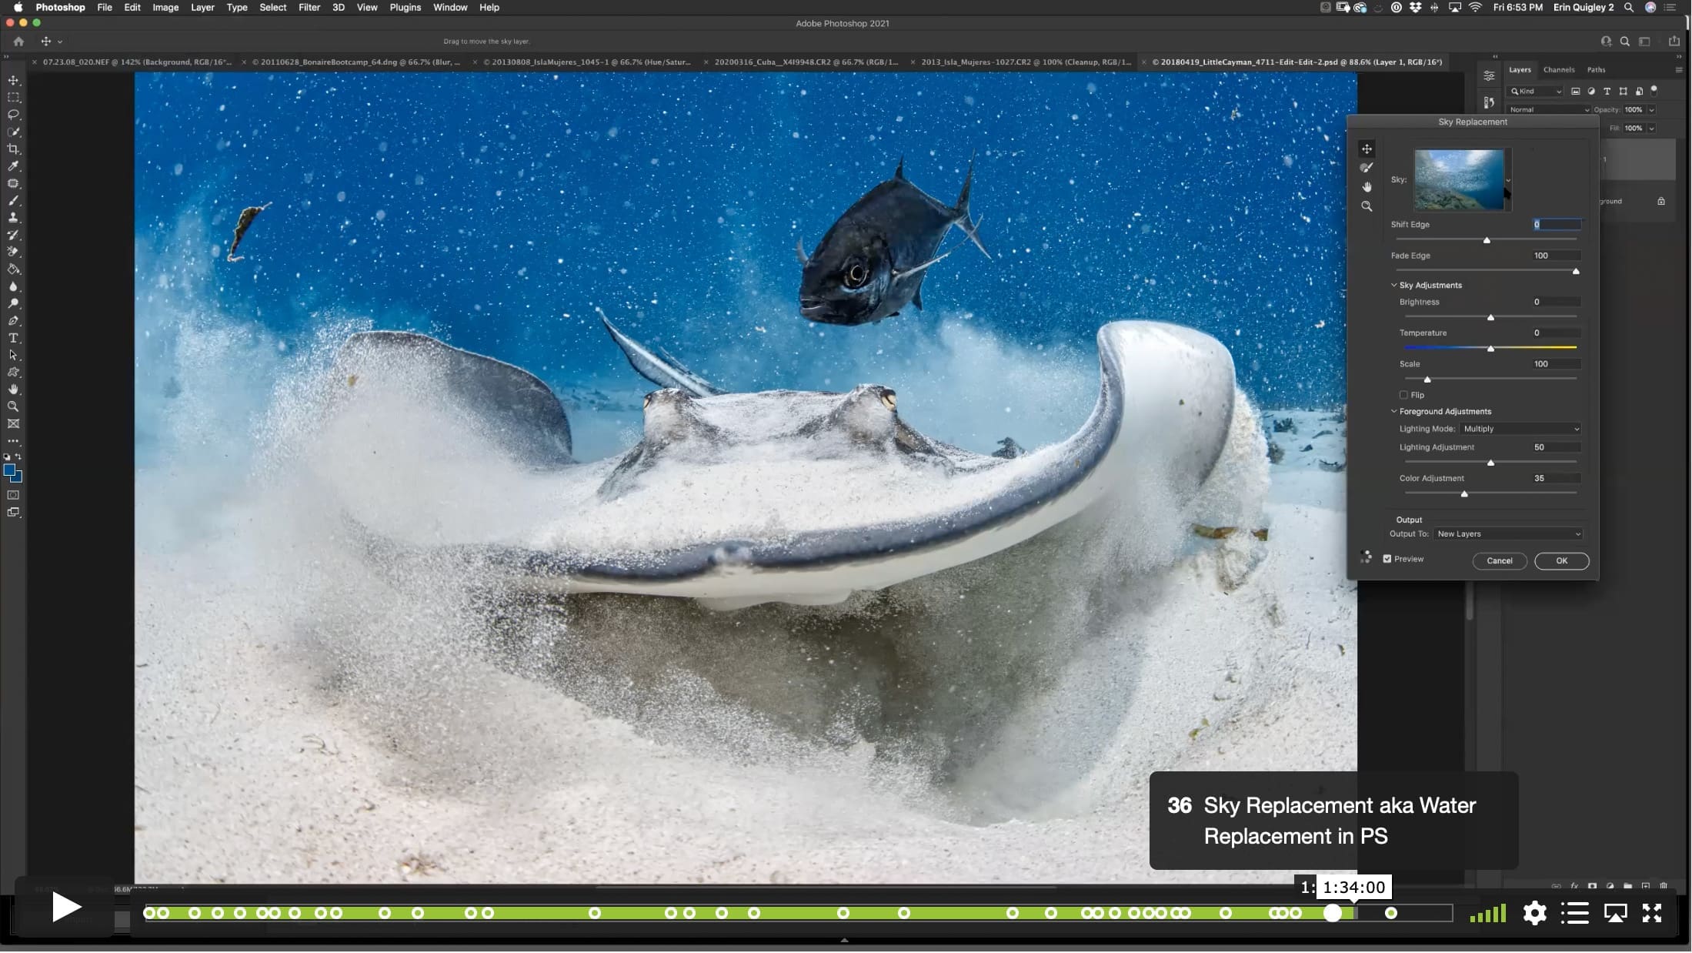Collapse the Foreground Adjustments section
Image resolution: width=1692 pixels, height=953 pixels.
pyautogui.click(x=1393, y=411)
